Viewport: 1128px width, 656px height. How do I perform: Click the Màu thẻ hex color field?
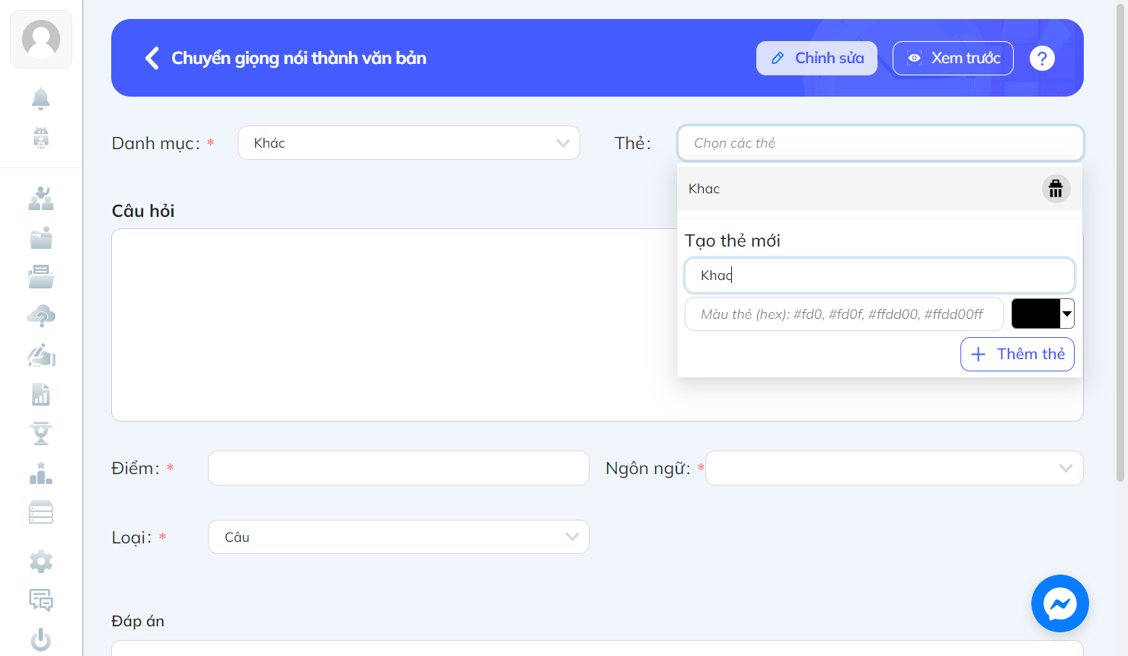844,314
